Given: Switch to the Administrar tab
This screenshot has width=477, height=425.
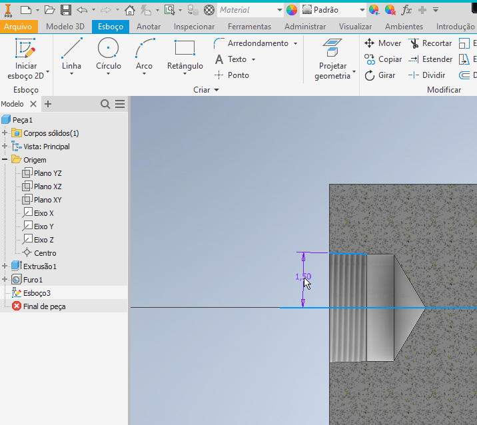Looking at the screenshot, I should [x=305, y=27].
